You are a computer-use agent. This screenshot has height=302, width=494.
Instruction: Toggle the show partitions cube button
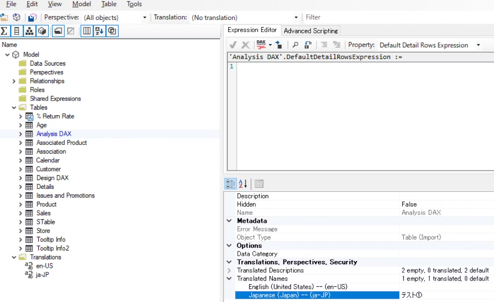pos(42,31)
